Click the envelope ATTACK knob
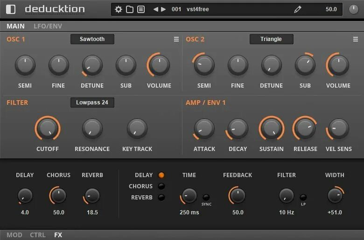The image size is (364, 240). tap(204, 129)
